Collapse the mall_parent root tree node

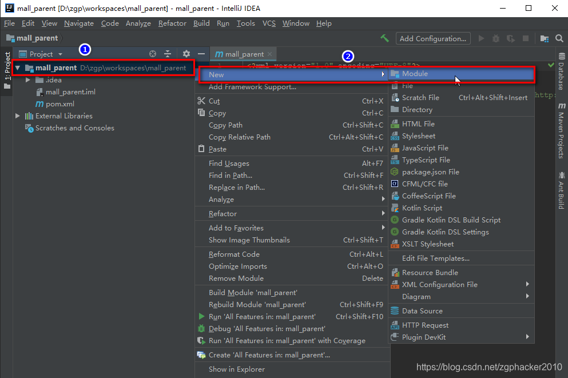click(17, 67)
